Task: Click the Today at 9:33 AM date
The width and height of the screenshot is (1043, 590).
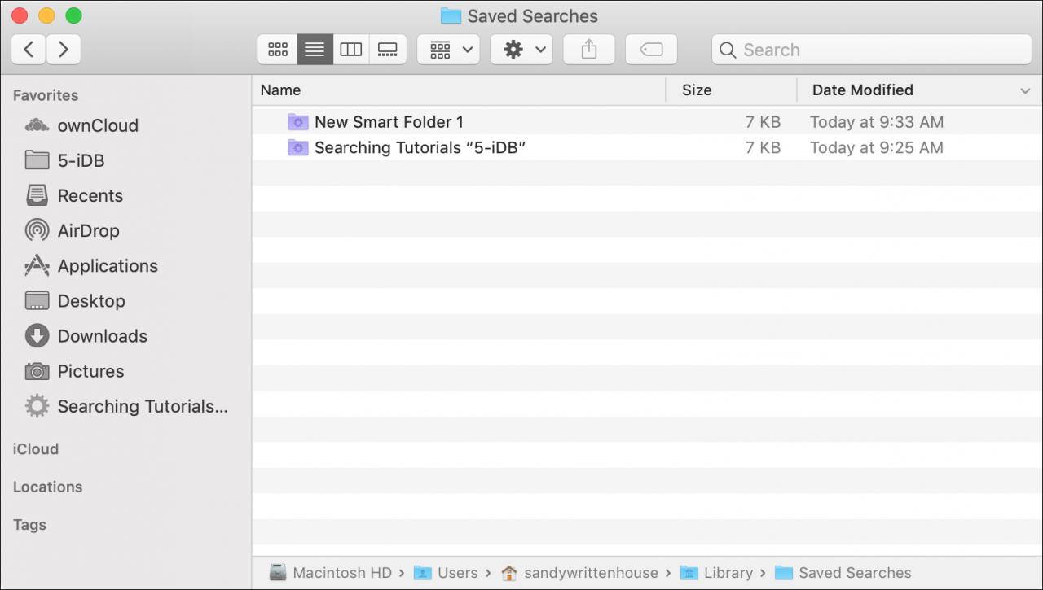Action: (x=877, y=122)
